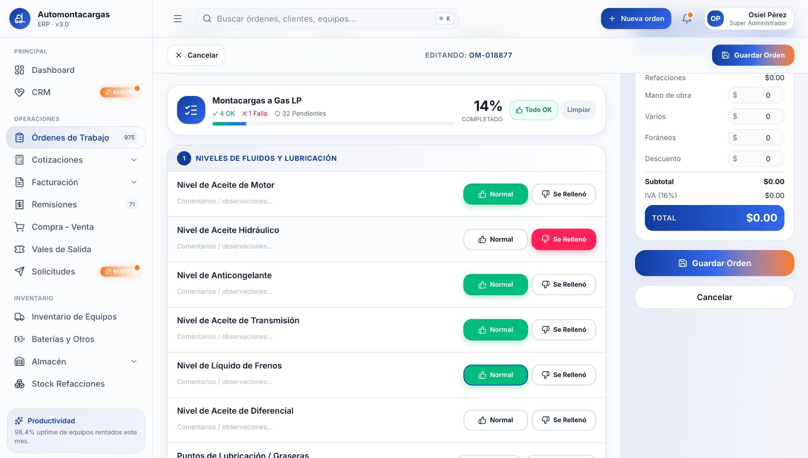
Task: Expand the Cotizaciones submenu chevron
Action: click(x=134, y=160)
